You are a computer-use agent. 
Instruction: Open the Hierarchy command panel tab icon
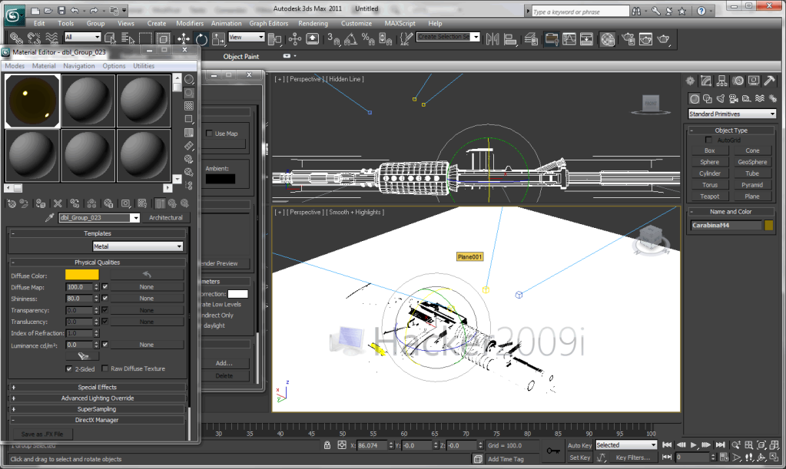tap(721, 81)
